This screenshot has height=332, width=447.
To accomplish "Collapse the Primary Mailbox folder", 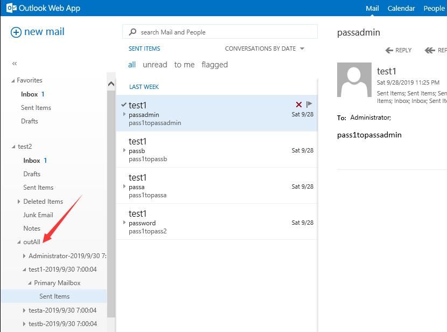I will coord(30,283).
